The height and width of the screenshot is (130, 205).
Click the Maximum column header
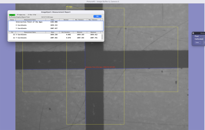click(x=93, y=32)
